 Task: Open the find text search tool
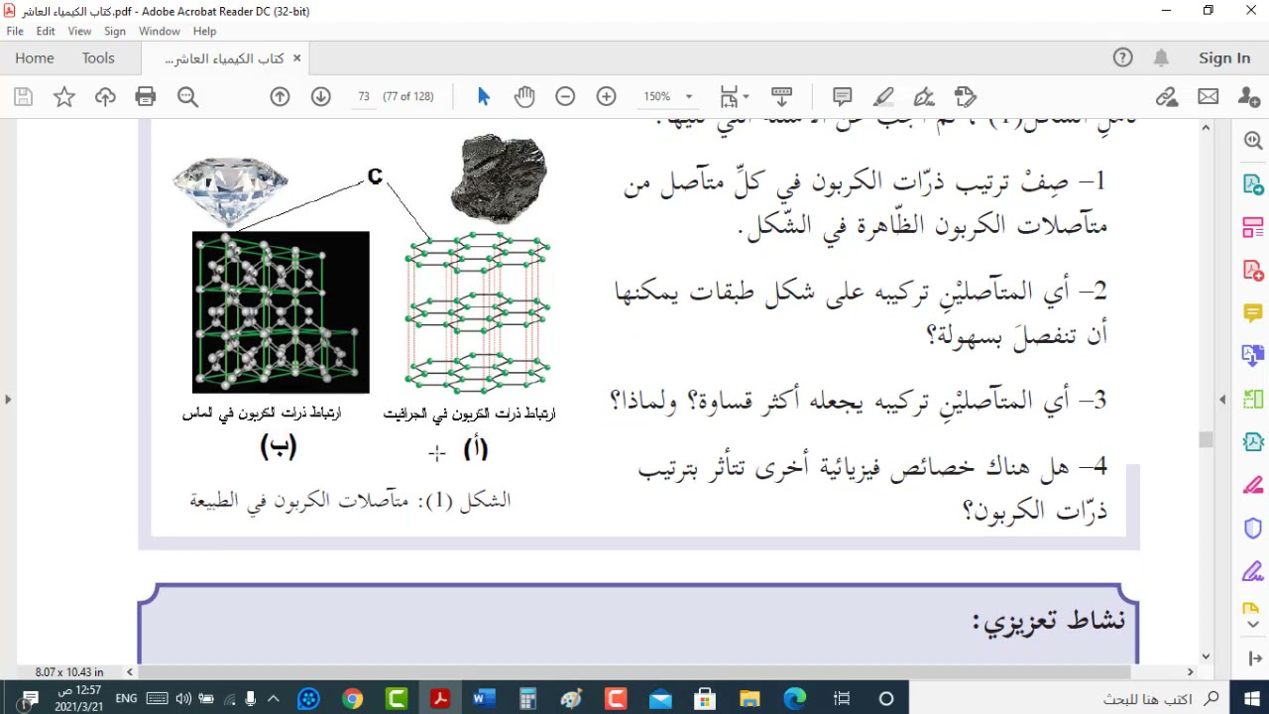(187, 96)
